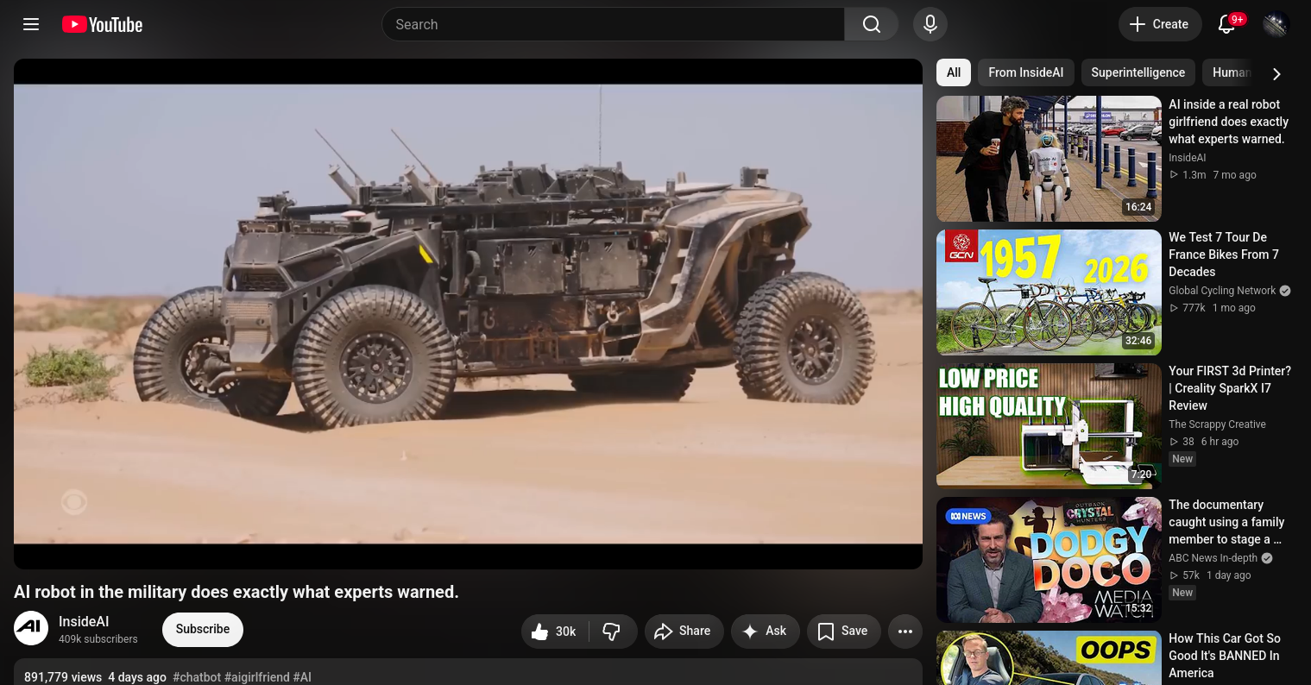
Task: Click the '30k' like count
Action: (x=565, y=632)
